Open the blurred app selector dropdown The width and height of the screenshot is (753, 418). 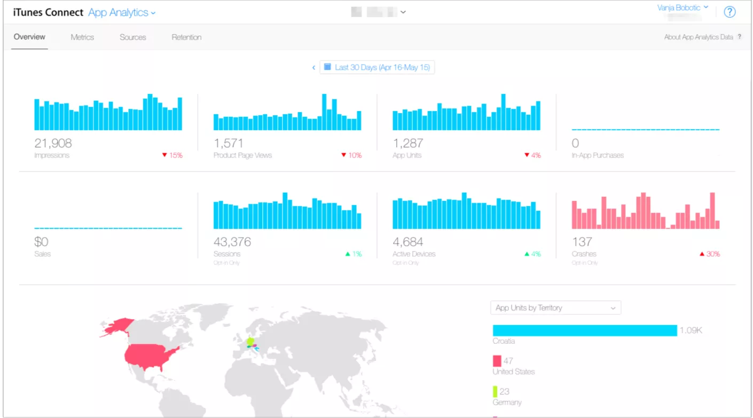(x=379, y=12)
